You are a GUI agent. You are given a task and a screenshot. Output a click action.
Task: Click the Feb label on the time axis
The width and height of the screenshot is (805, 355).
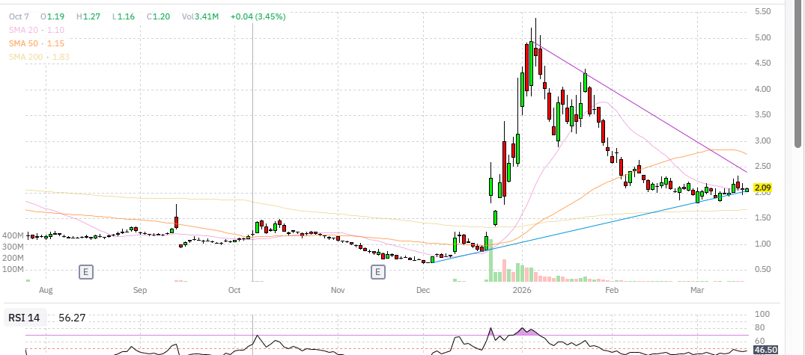coord(612,291)
